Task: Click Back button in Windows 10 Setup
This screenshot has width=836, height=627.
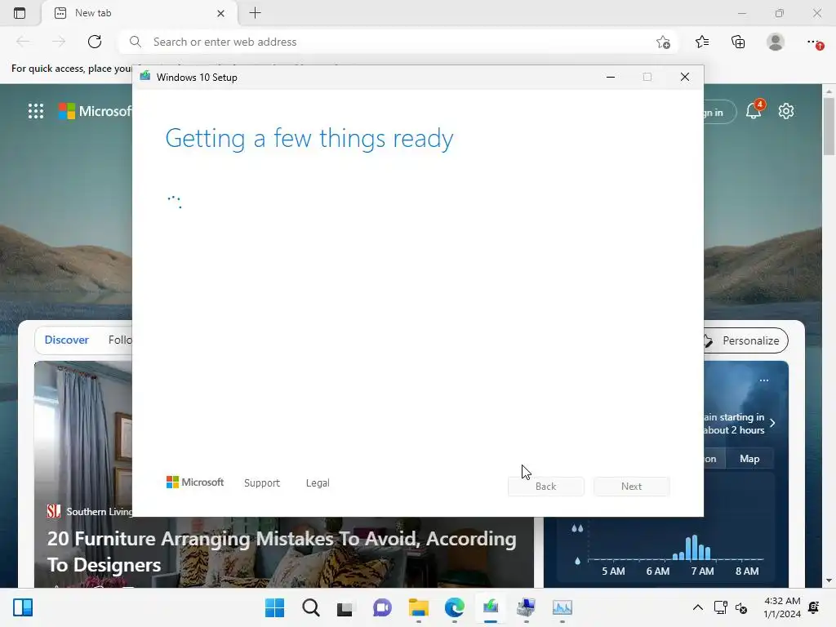Action: click(546, 487)
